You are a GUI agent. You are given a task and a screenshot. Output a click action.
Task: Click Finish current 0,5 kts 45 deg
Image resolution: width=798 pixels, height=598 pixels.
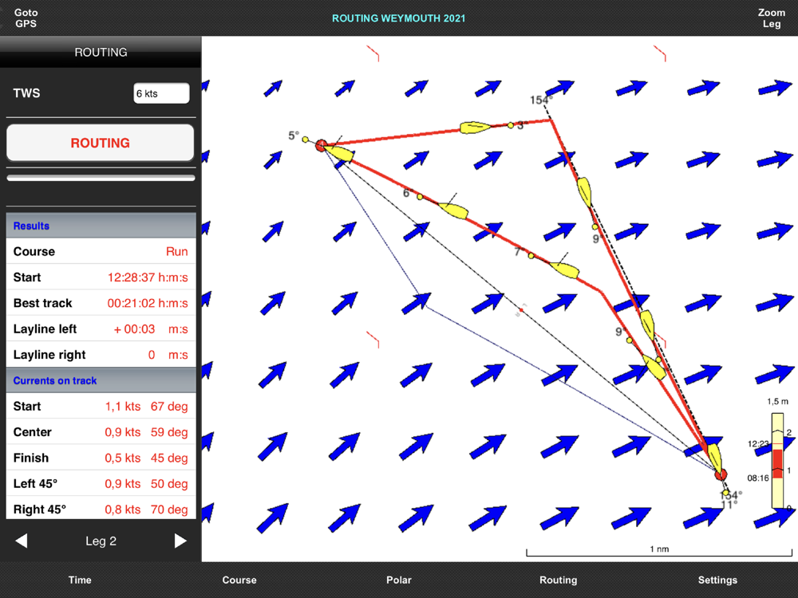pos(101,458)
